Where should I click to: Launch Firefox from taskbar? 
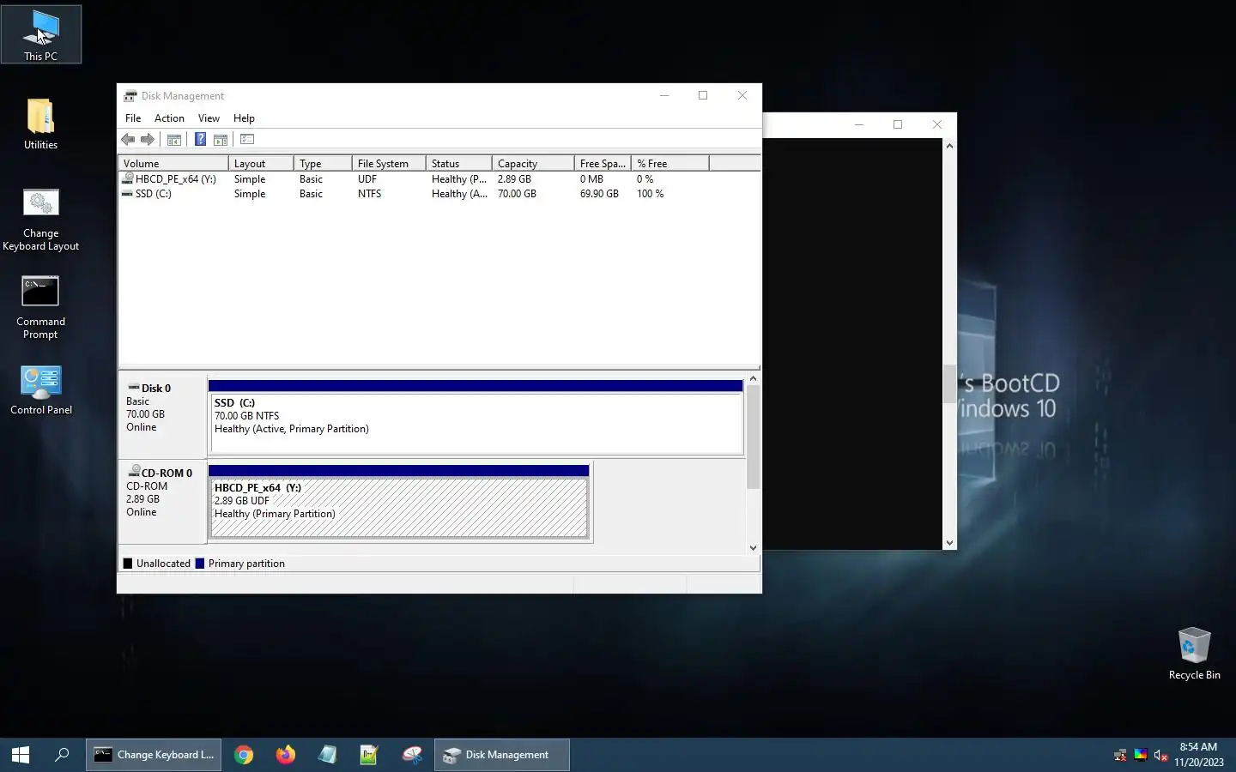[286, 755]
